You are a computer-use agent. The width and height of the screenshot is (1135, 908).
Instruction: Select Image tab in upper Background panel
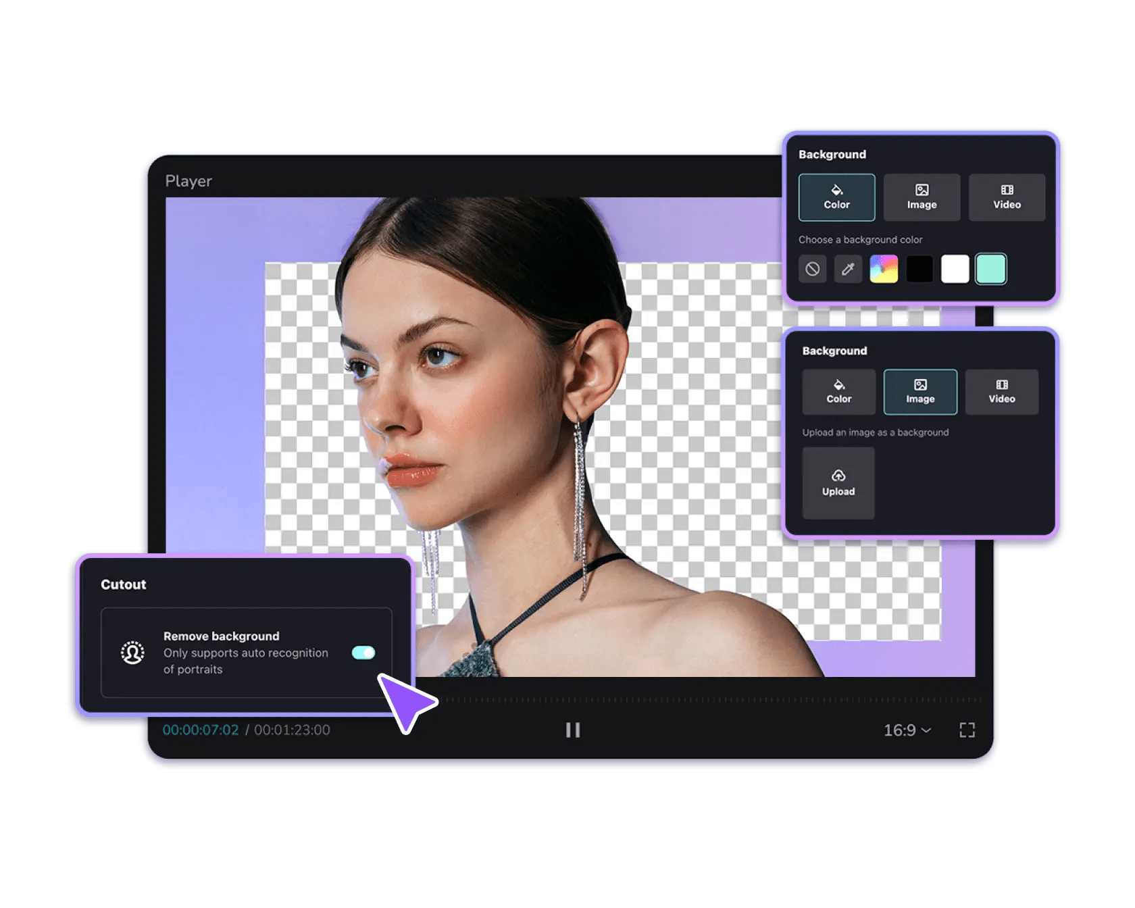tap(922, 197)
